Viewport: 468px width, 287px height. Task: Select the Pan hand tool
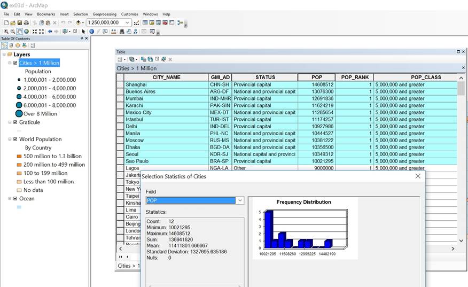coord(19,32)
